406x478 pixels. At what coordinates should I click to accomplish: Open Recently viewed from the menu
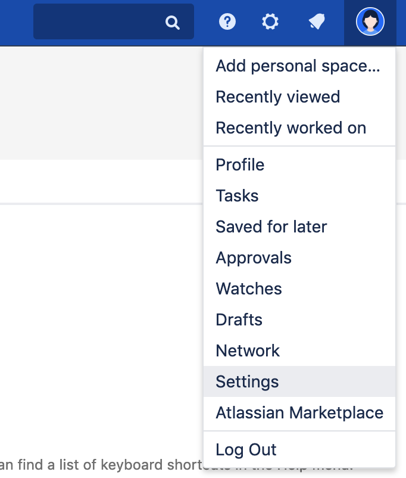[278, 97]
